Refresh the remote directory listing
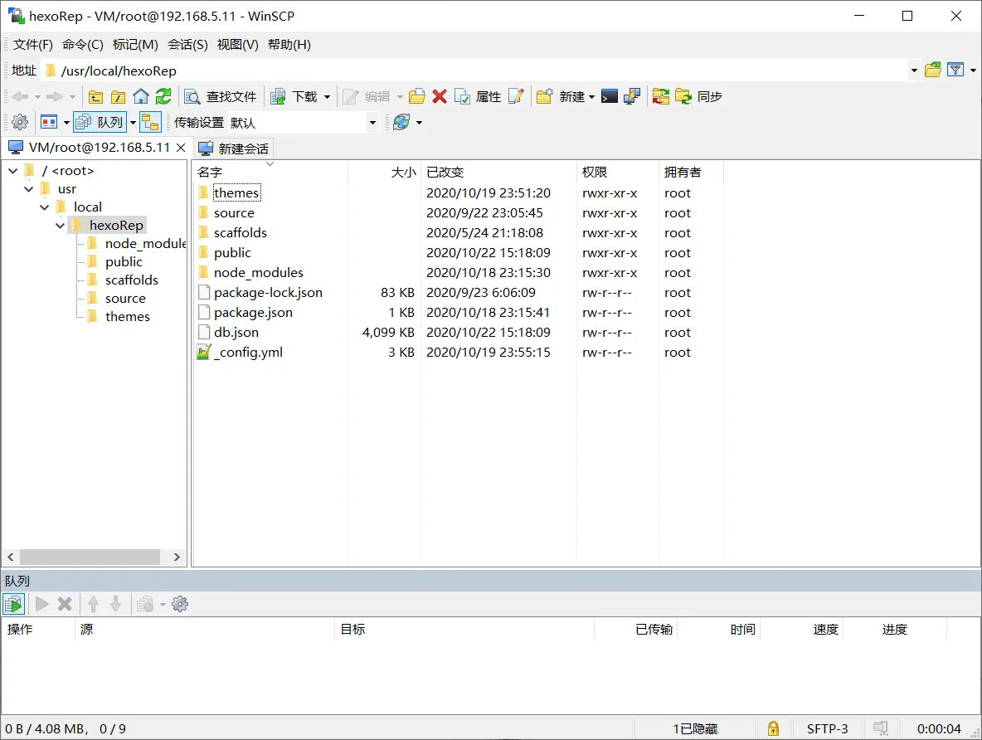This screenshot has width=982, height=740. (x=163, y=96)
